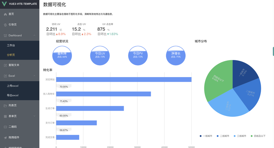Screen dimensions: 274x148
Task: Collapse the Excel submenu chevron
Action: [34, 76]
